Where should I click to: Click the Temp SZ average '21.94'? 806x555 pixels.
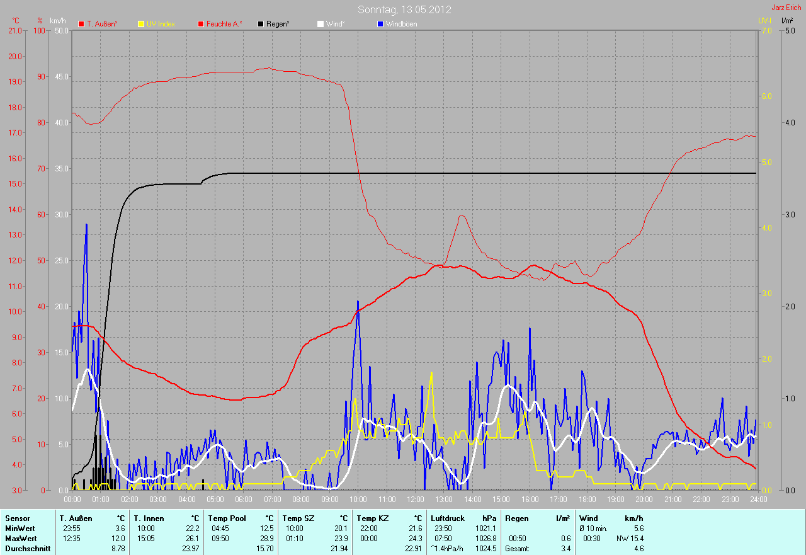[338, 549]
